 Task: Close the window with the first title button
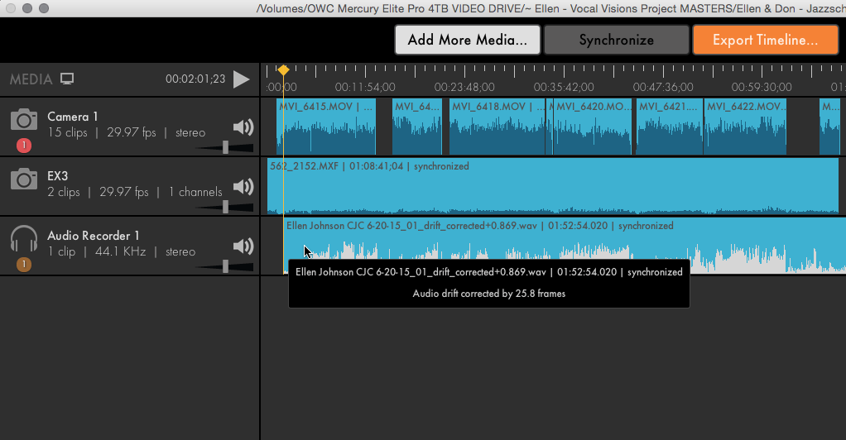10,8
